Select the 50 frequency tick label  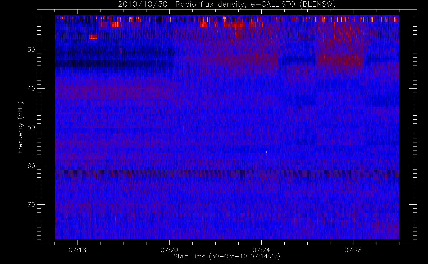(x=31, y=127)
